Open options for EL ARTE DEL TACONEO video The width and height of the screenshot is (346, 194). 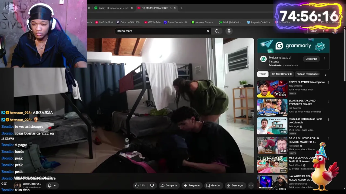coord(328,101)
